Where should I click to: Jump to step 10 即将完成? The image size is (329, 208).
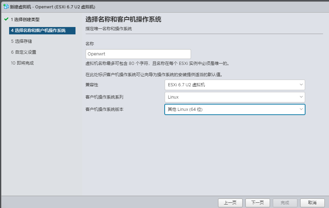(22, 63)
